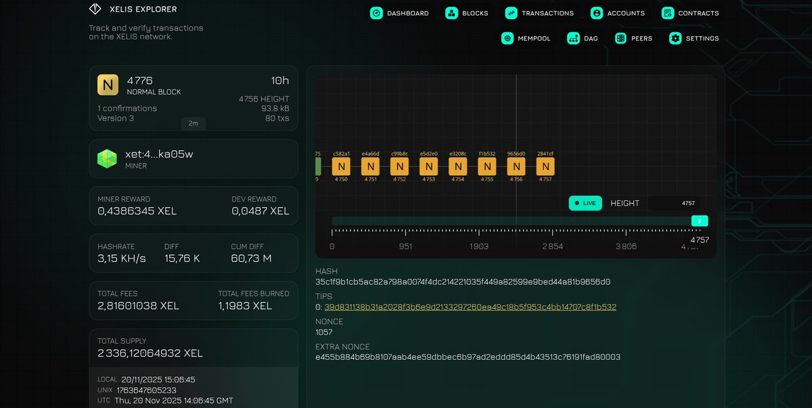Click the slider ruler mark at 2854

tap(552, 246)
